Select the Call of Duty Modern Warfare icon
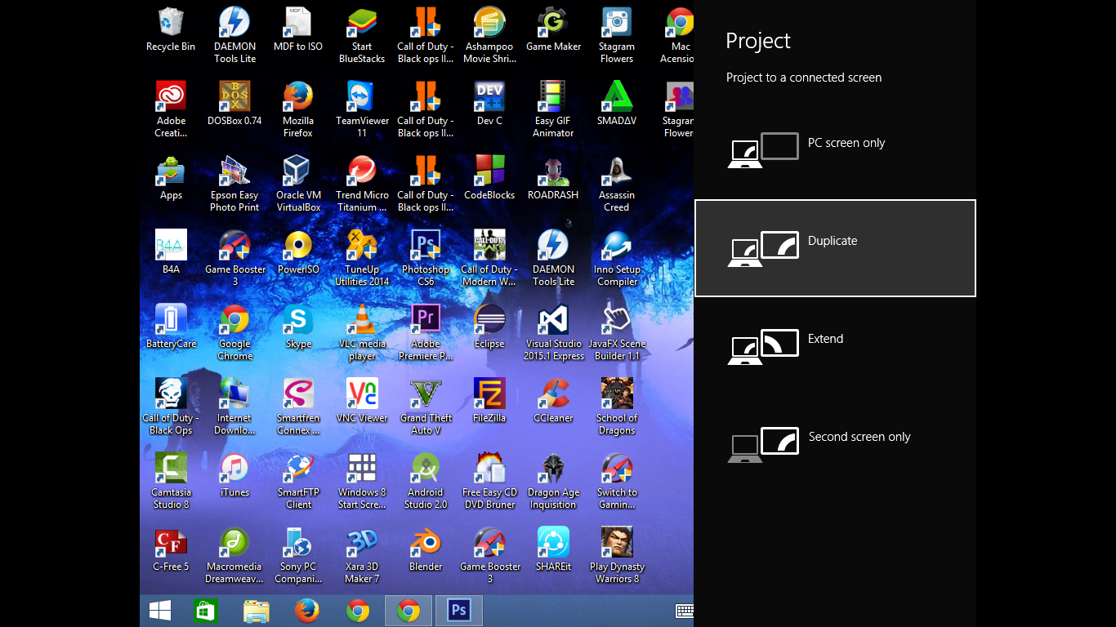The height and width of the screenshot is (627, 1116). [489, 258]
